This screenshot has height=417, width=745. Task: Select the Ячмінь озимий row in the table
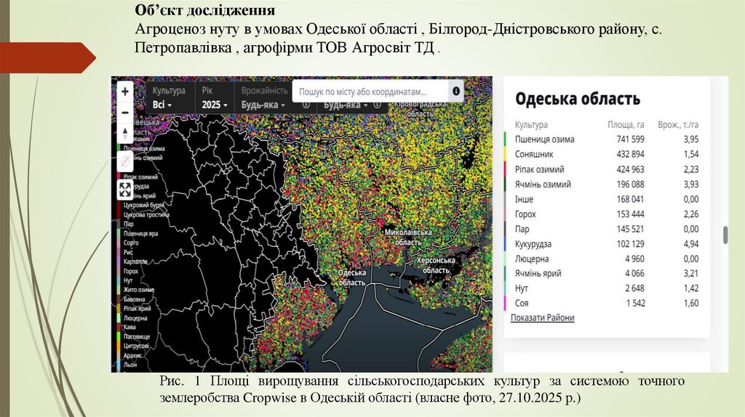click(x=607, y=185)
